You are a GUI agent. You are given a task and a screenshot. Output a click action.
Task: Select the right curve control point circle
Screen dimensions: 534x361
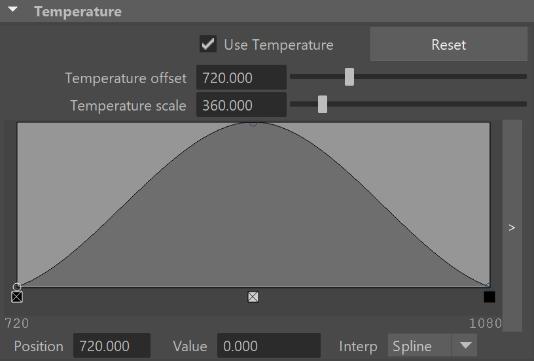489,286
